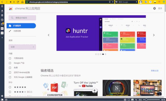Click the Google search field in toolbar
Screen dimensions: 166x101
pos(127,2)
